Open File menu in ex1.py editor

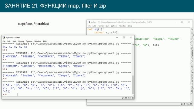pos(89,26)
